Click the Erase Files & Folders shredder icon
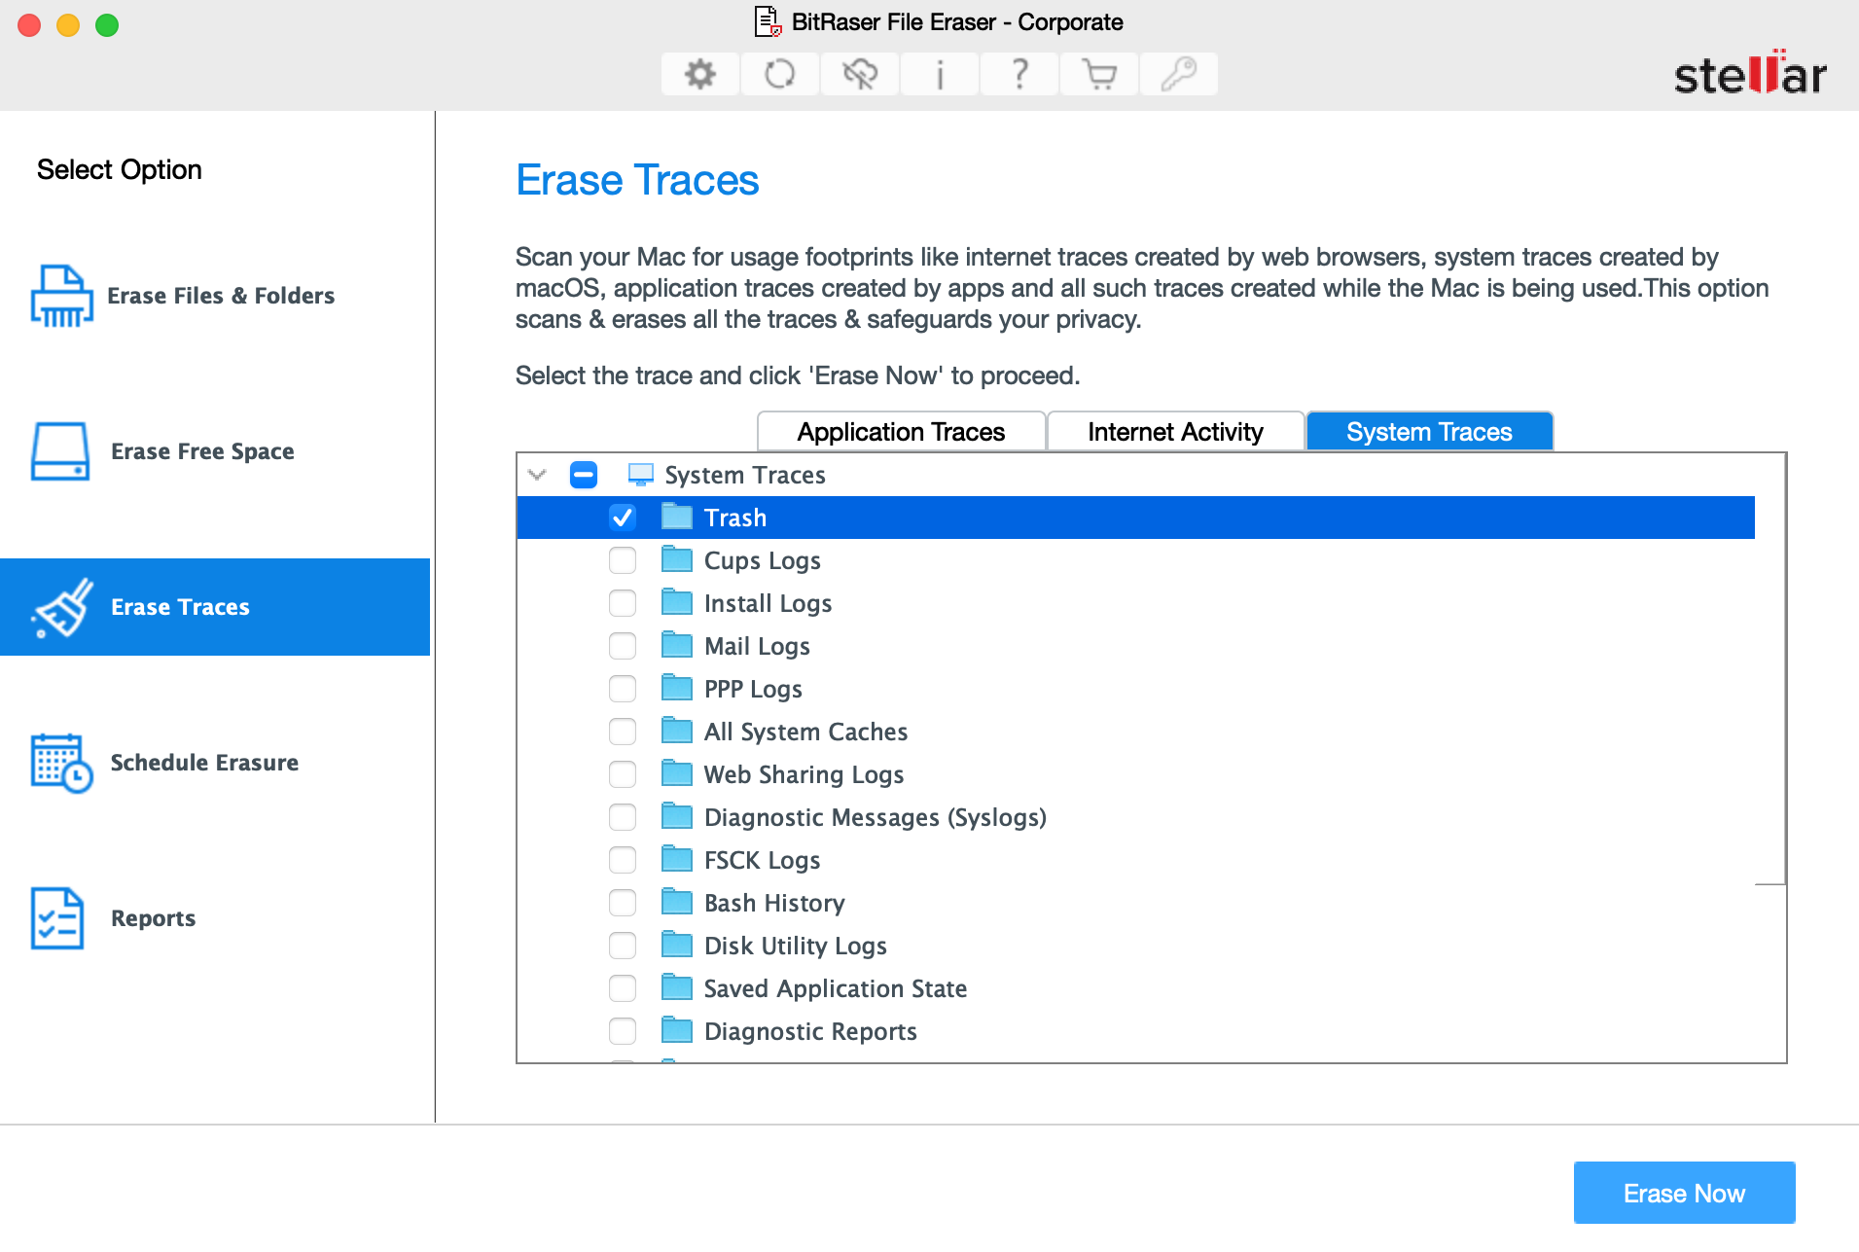1859x1252 pixels. coord(61,296)
